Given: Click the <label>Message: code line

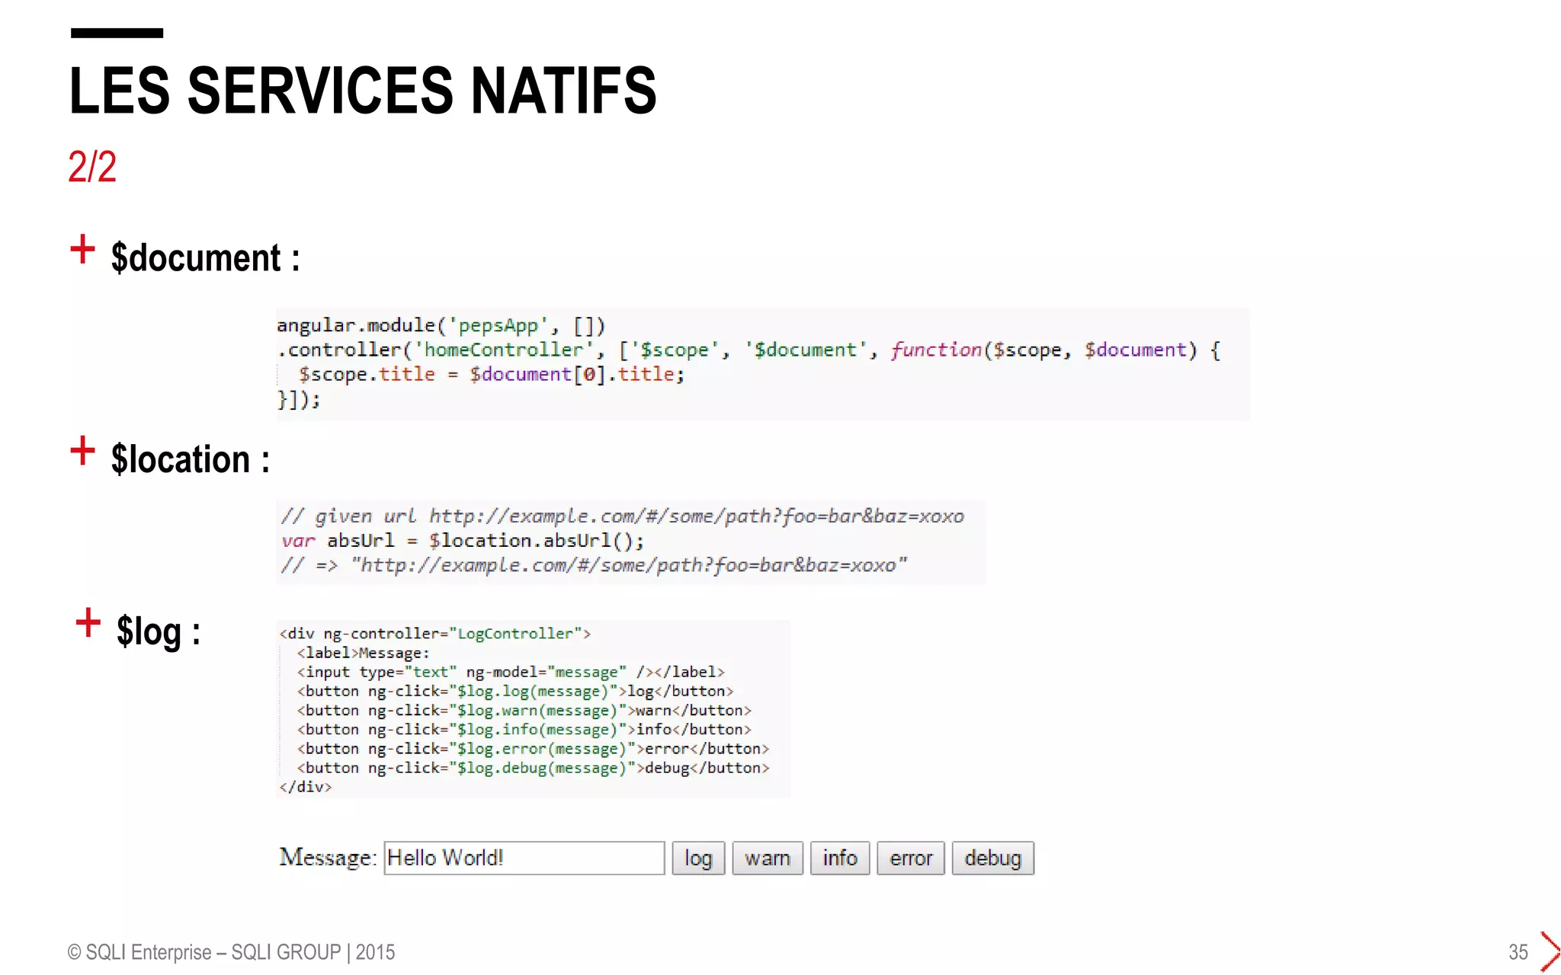Looking at the screenshot, I should coord(364,653).
